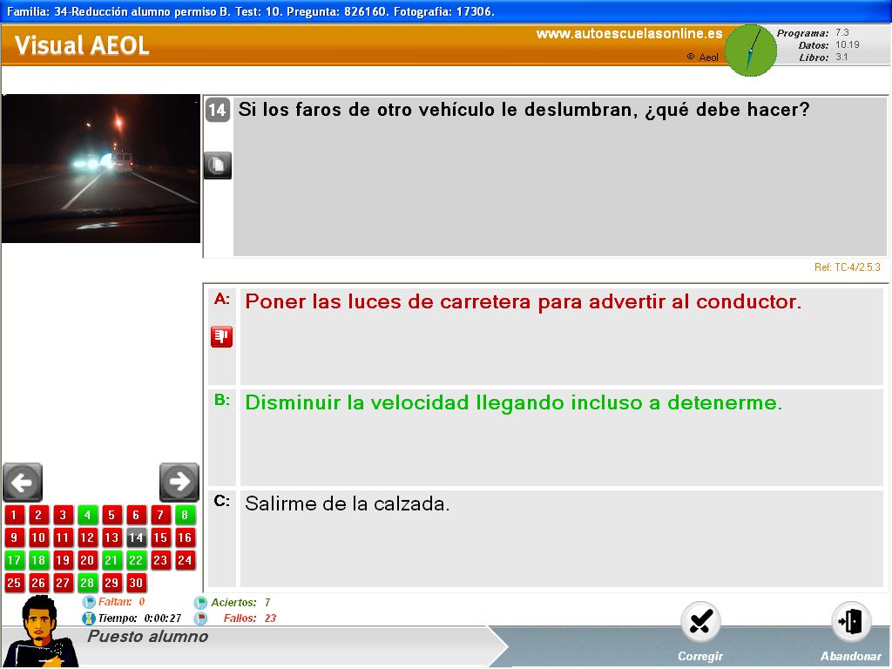Viewport: 892px width, 669px height.
Task: Jump to question 1 in the grid
Action: (x=14, y=515)
